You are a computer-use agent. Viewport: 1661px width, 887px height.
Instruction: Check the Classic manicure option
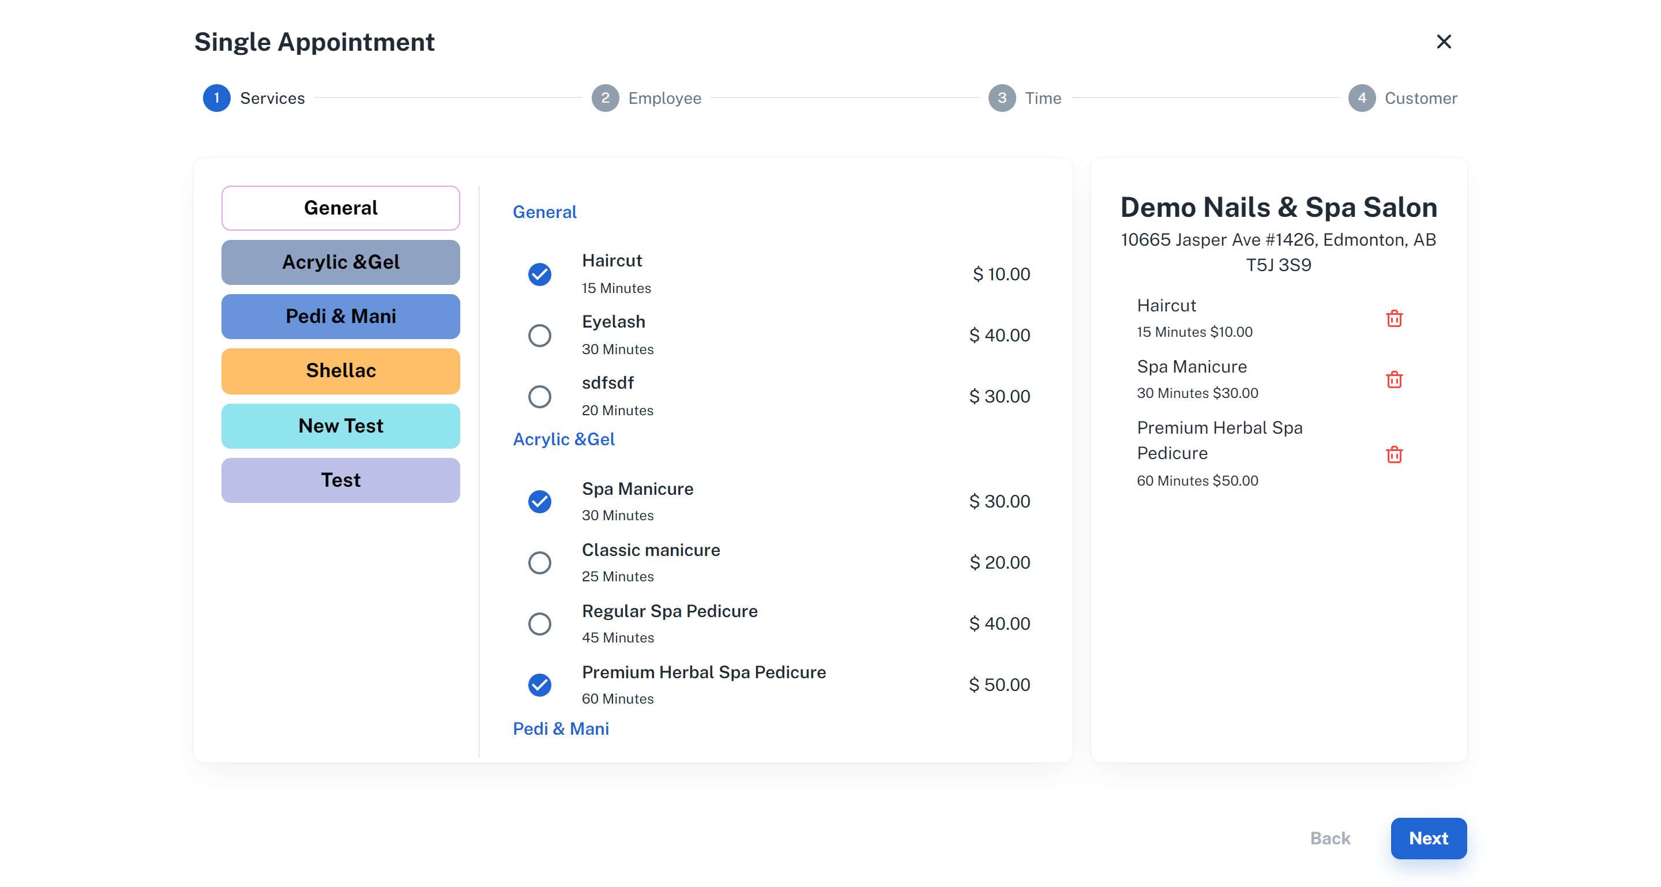click(540, 563)
